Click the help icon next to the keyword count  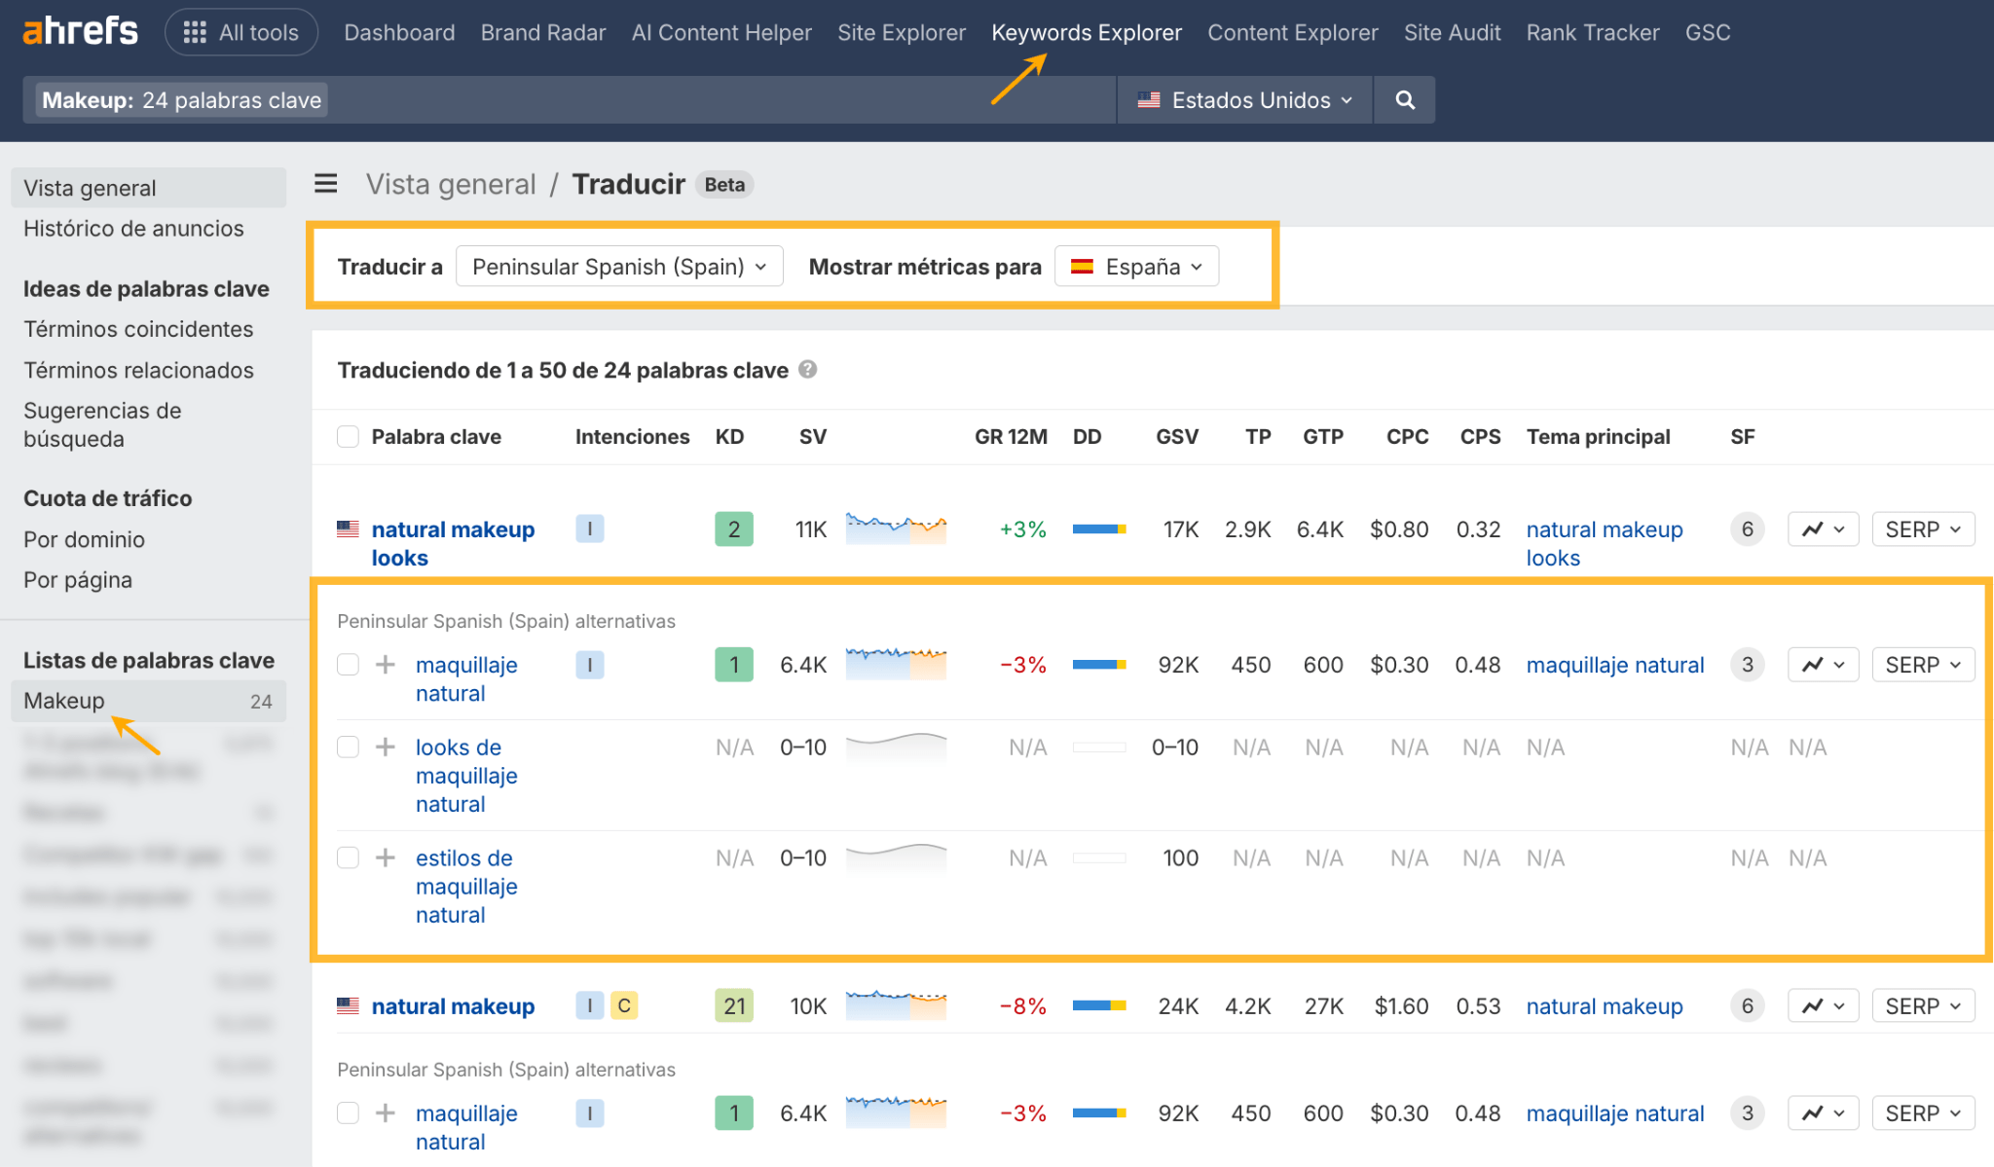point(809,370)
